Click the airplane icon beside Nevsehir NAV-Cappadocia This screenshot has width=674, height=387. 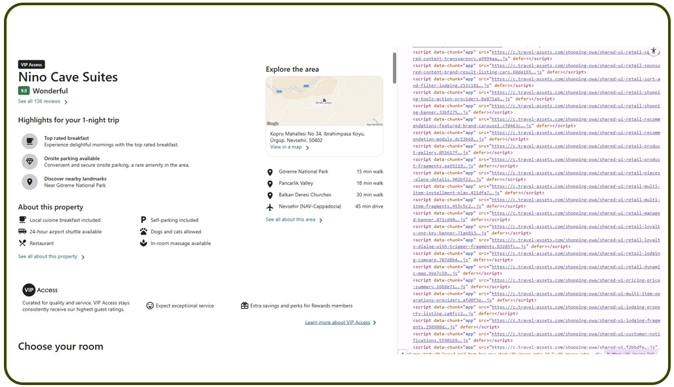pyautogui.click(x=270, y=206)
